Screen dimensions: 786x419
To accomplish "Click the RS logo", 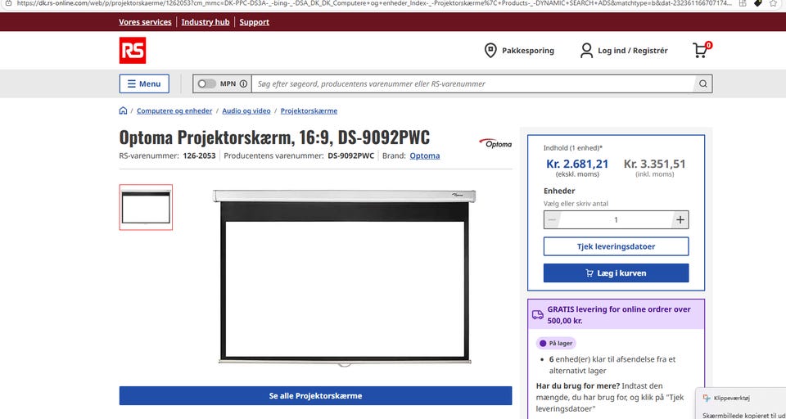I will [133, 50].
